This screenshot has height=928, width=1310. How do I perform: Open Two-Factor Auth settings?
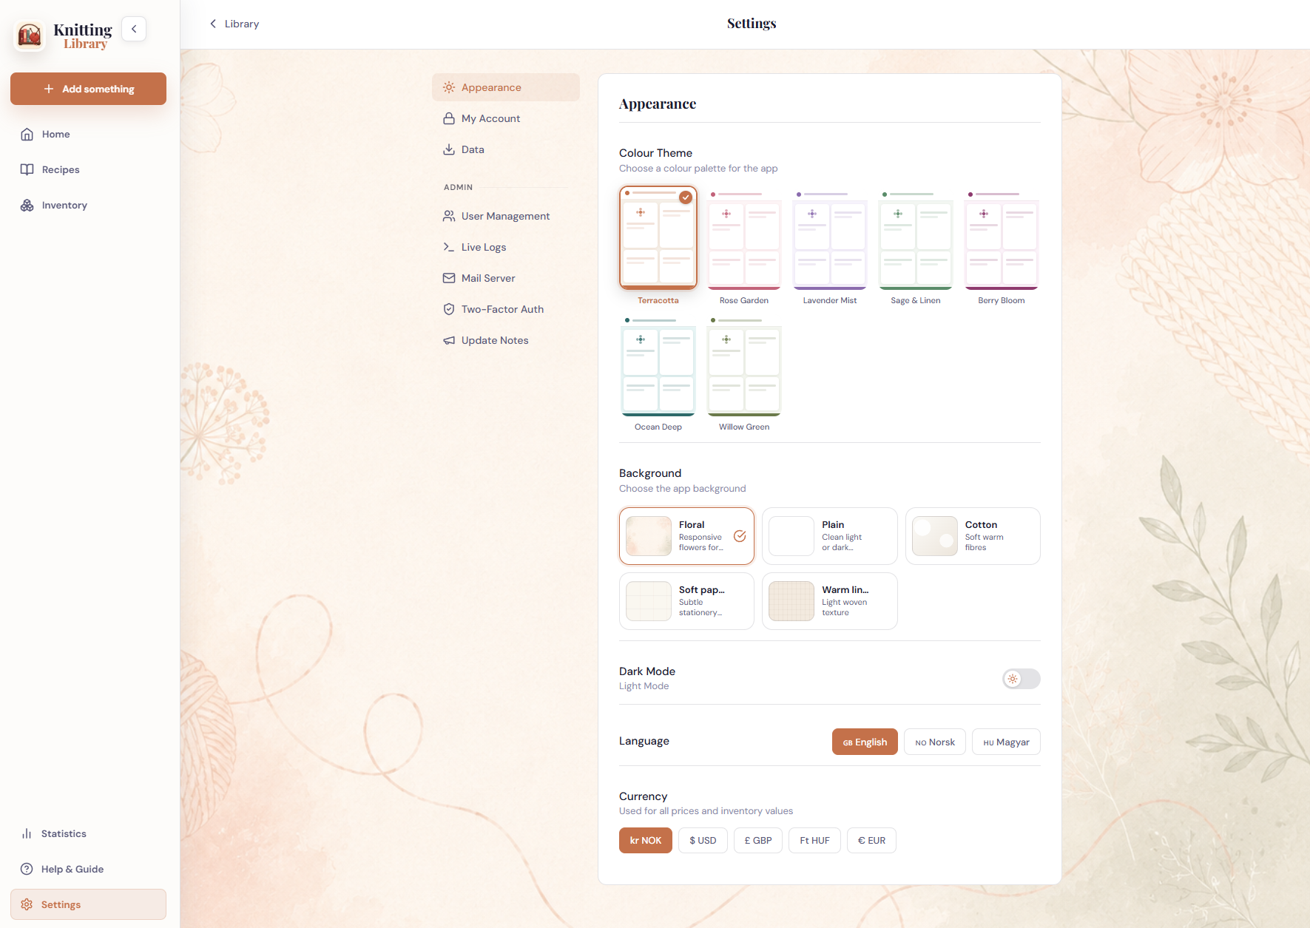[506, 309]
